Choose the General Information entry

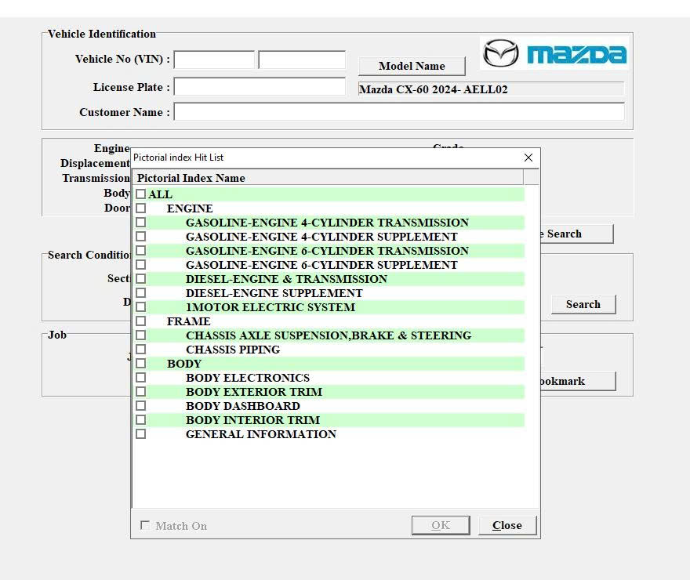tap(261, 434)
